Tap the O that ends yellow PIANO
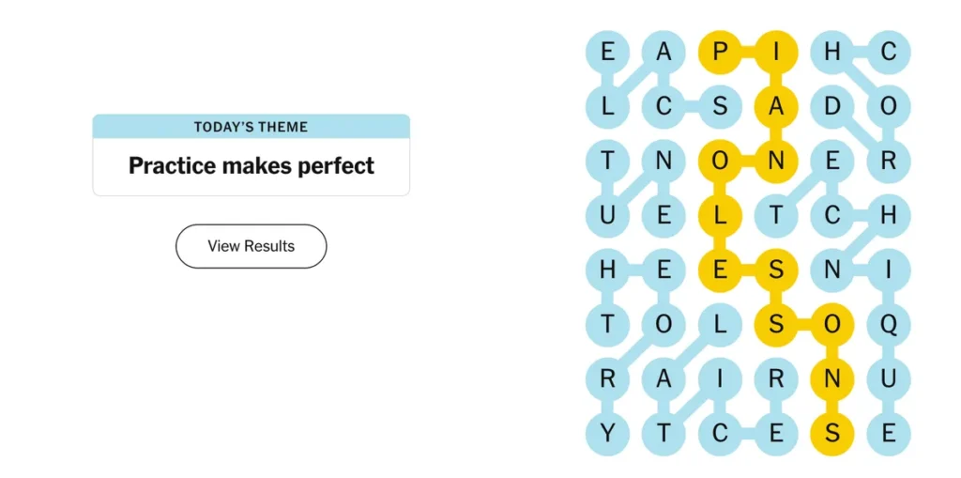 coord(720,162)
